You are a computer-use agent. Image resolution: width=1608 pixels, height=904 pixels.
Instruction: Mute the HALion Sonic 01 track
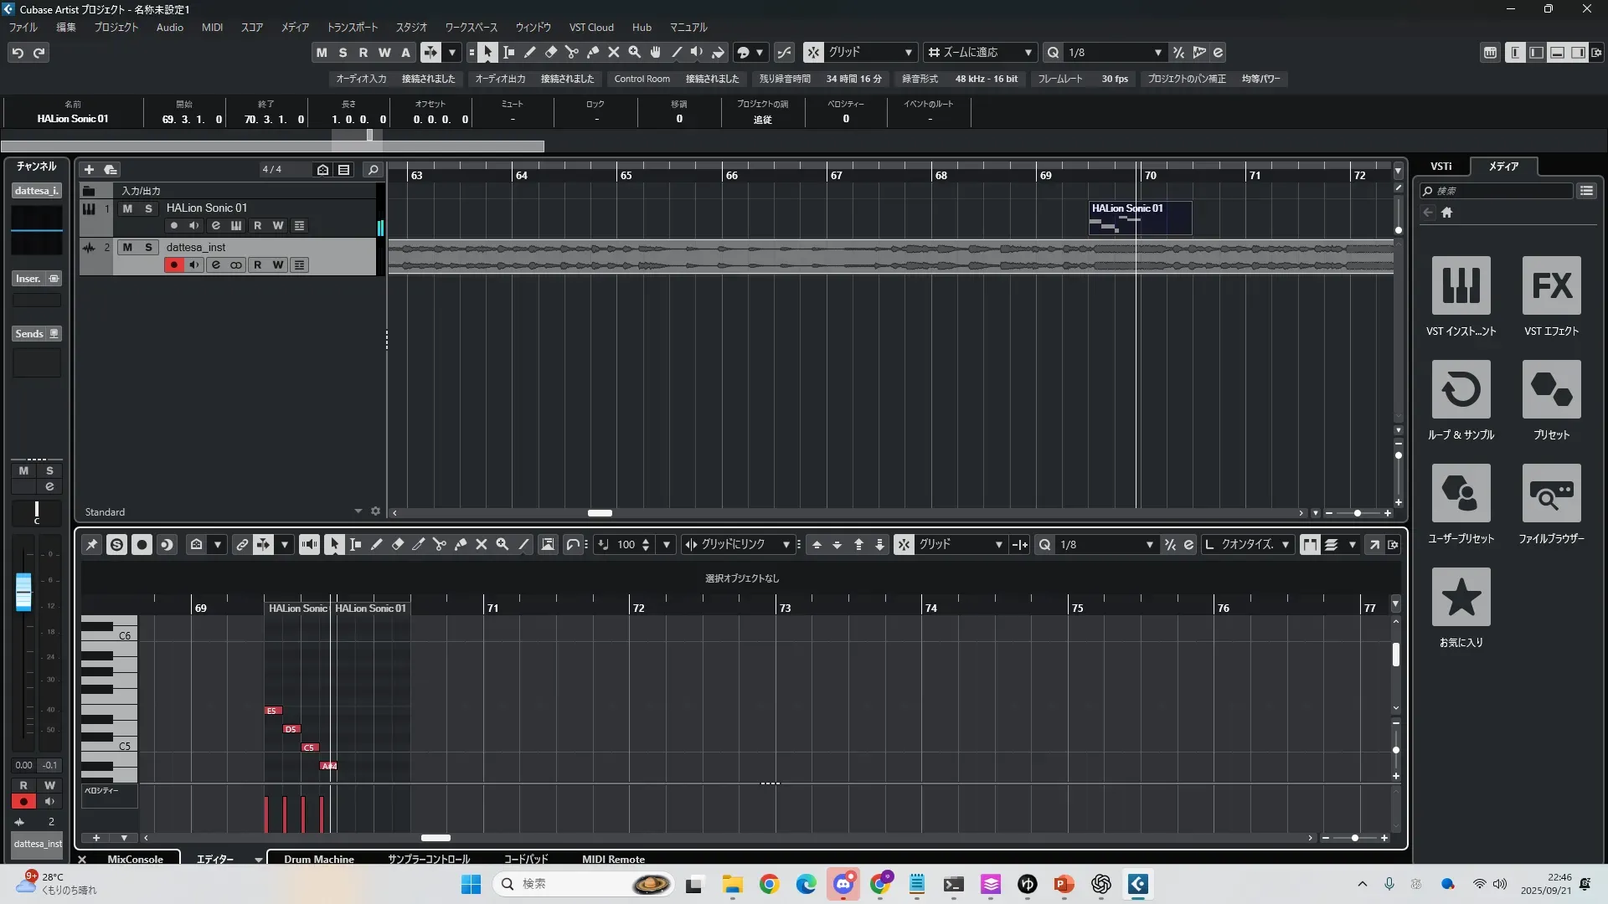pos(127,208)
